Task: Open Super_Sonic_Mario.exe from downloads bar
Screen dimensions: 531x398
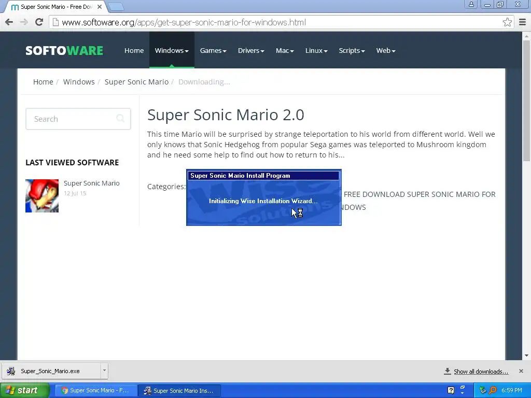Action: coord(50,371)
